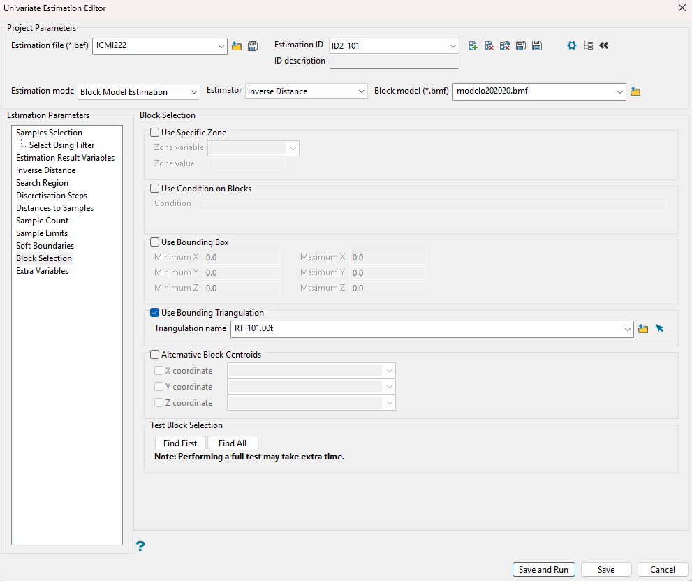This screenshot has width=692, height=581.
Task: Open the Discretisation Steps parameters page
Action: 52,196
